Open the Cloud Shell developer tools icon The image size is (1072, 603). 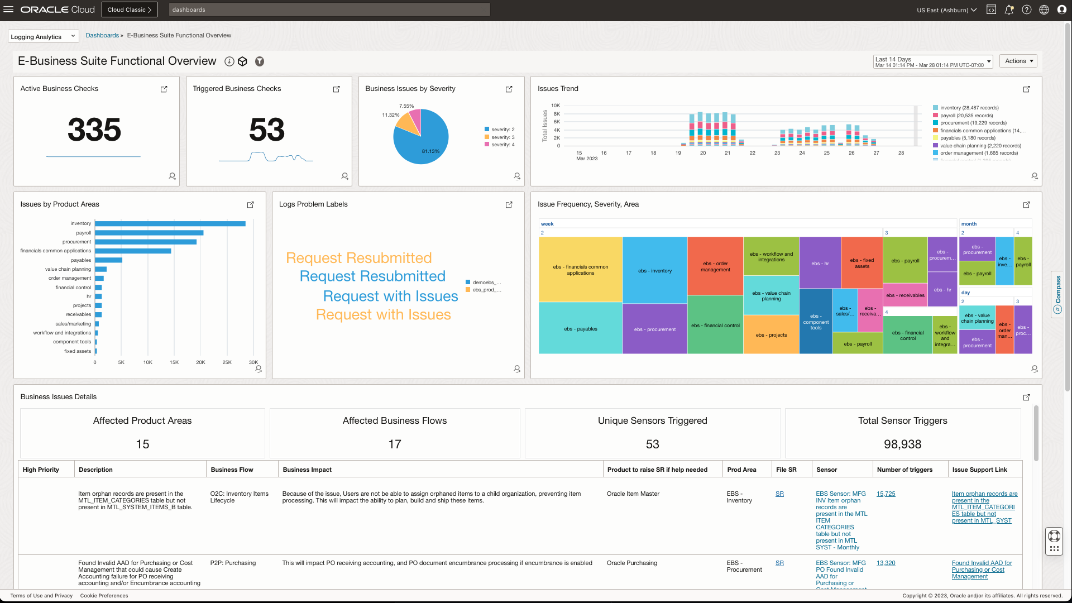pyautogui.click(x=991, y=9)
